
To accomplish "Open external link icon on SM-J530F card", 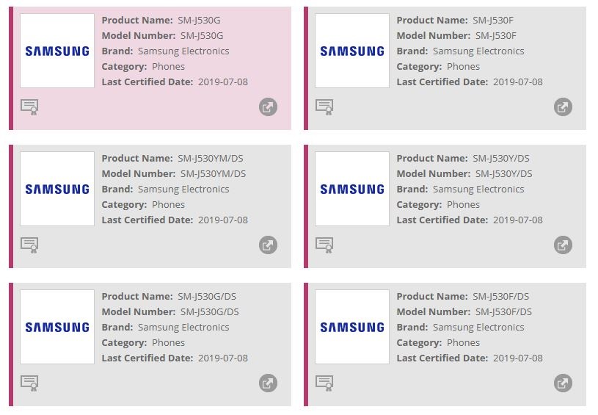I will [563, 107].
